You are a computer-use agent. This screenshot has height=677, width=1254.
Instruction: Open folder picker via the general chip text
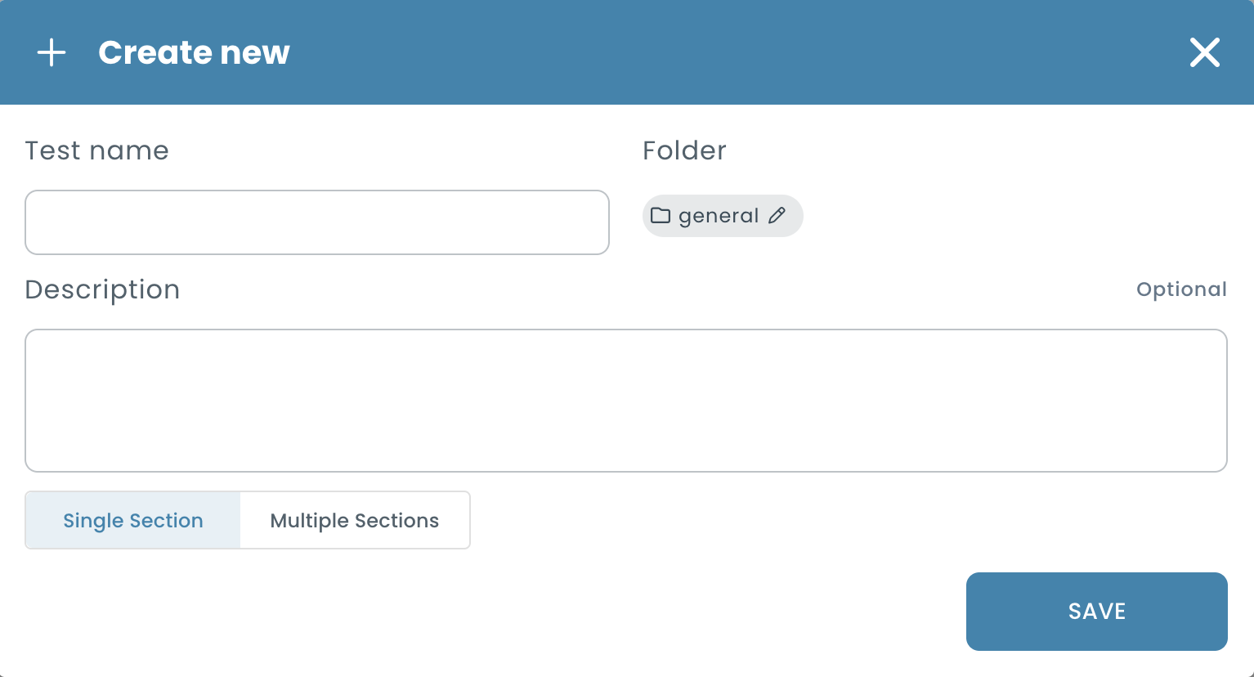coord(719,216)
